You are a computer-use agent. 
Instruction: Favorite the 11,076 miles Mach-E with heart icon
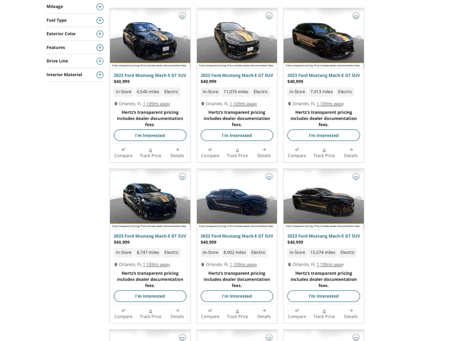269,17
